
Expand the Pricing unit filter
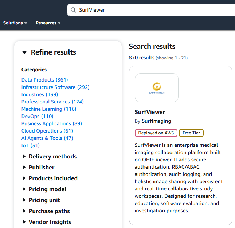(x=41, y=200)
